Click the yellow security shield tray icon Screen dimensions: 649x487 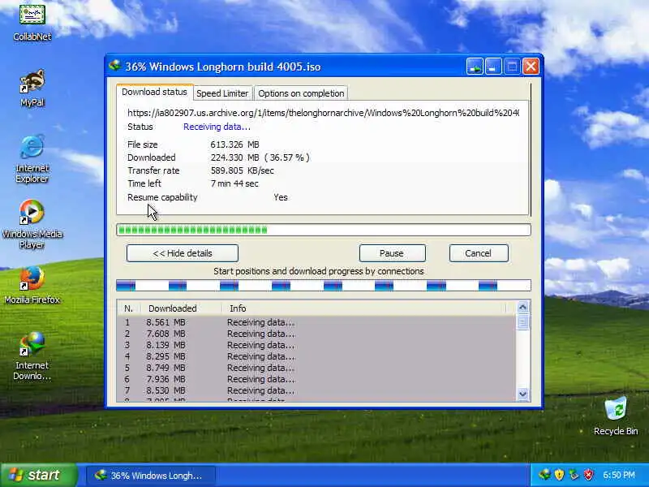tap(559, 475)
